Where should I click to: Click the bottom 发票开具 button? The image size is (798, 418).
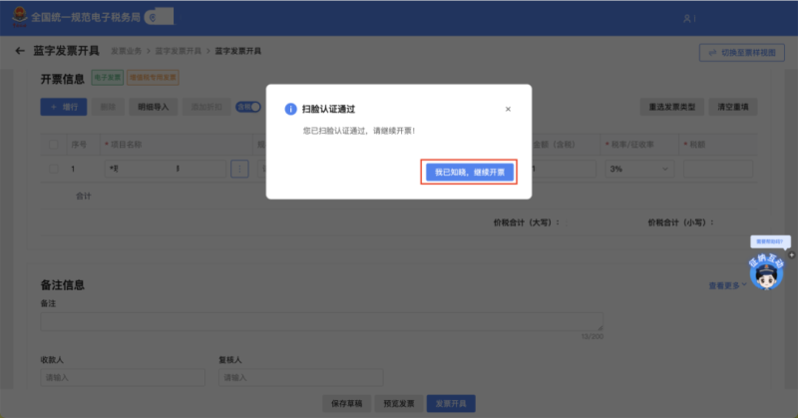pyautogui.click(x=451, y=403)
